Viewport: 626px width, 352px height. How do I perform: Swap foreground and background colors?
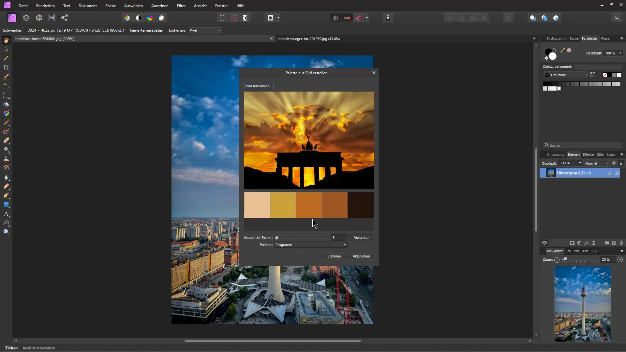[555, 50]
